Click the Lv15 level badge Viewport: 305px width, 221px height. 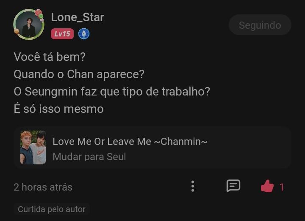click(62, 34)
